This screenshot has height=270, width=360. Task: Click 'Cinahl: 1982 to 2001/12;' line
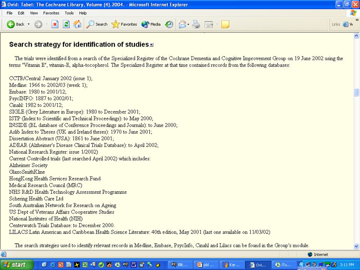[x=36, y=105]
